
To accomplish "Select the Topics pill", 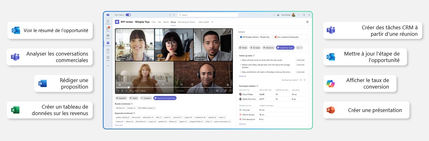I will coord(134,98).
